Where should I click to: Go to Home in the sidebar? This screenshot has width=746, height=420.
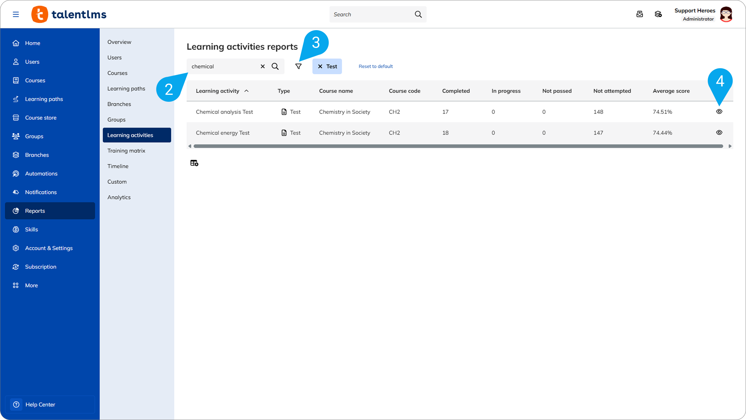(x=50, y=43)
